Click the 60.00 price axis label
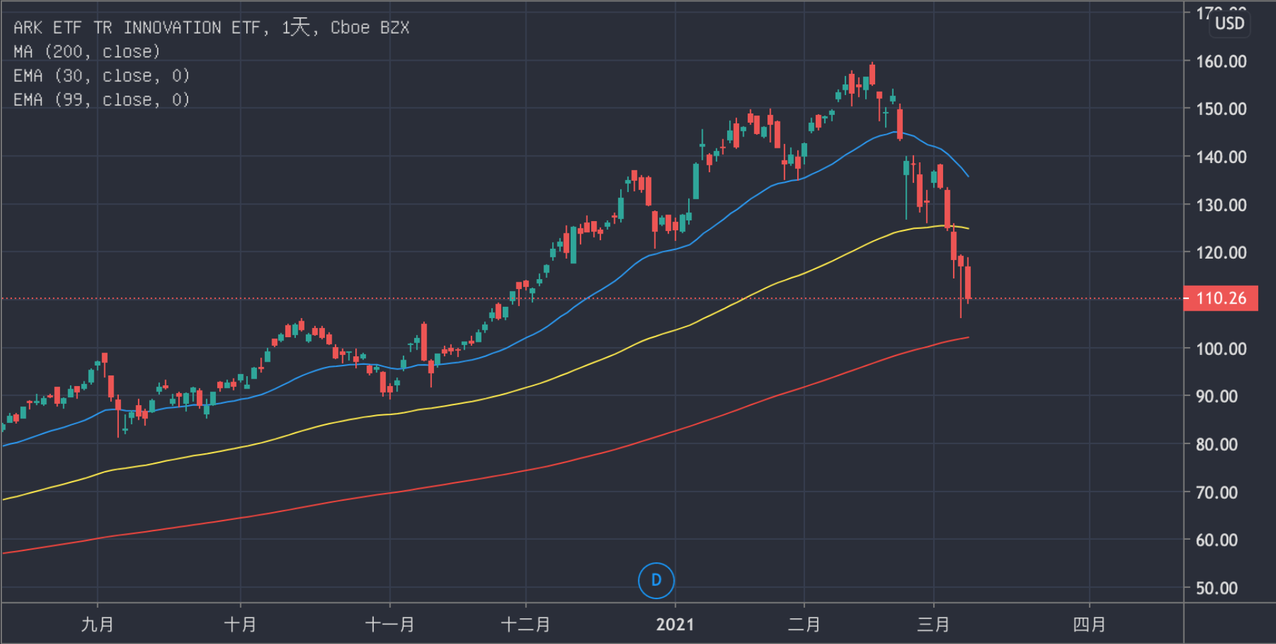The image size is (1276, 644). tap(1217, 540)
